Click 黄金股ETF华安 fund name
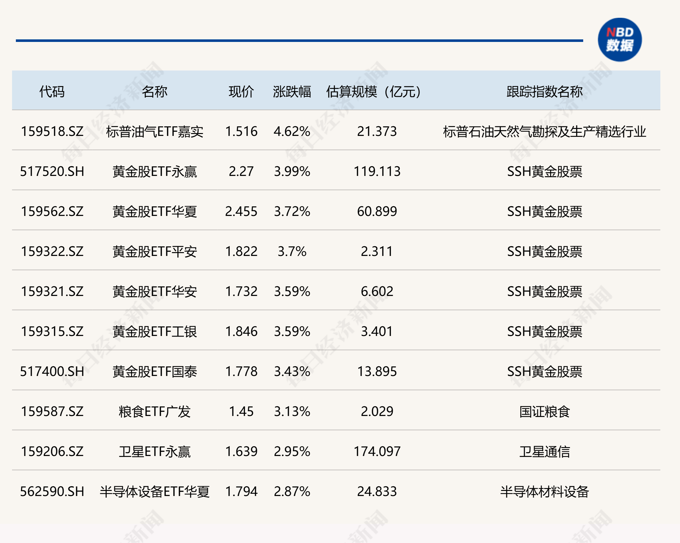Image resolution: width=680 pixels, height=543 pixels. [155, 292]
